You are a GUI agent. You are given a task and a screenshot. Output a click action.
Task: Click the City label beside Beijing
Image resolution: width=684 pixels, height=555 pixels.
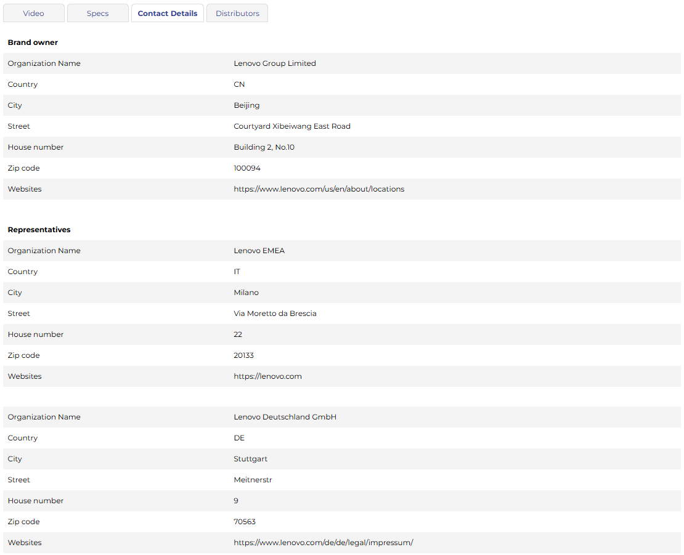(x=15, y=105)
